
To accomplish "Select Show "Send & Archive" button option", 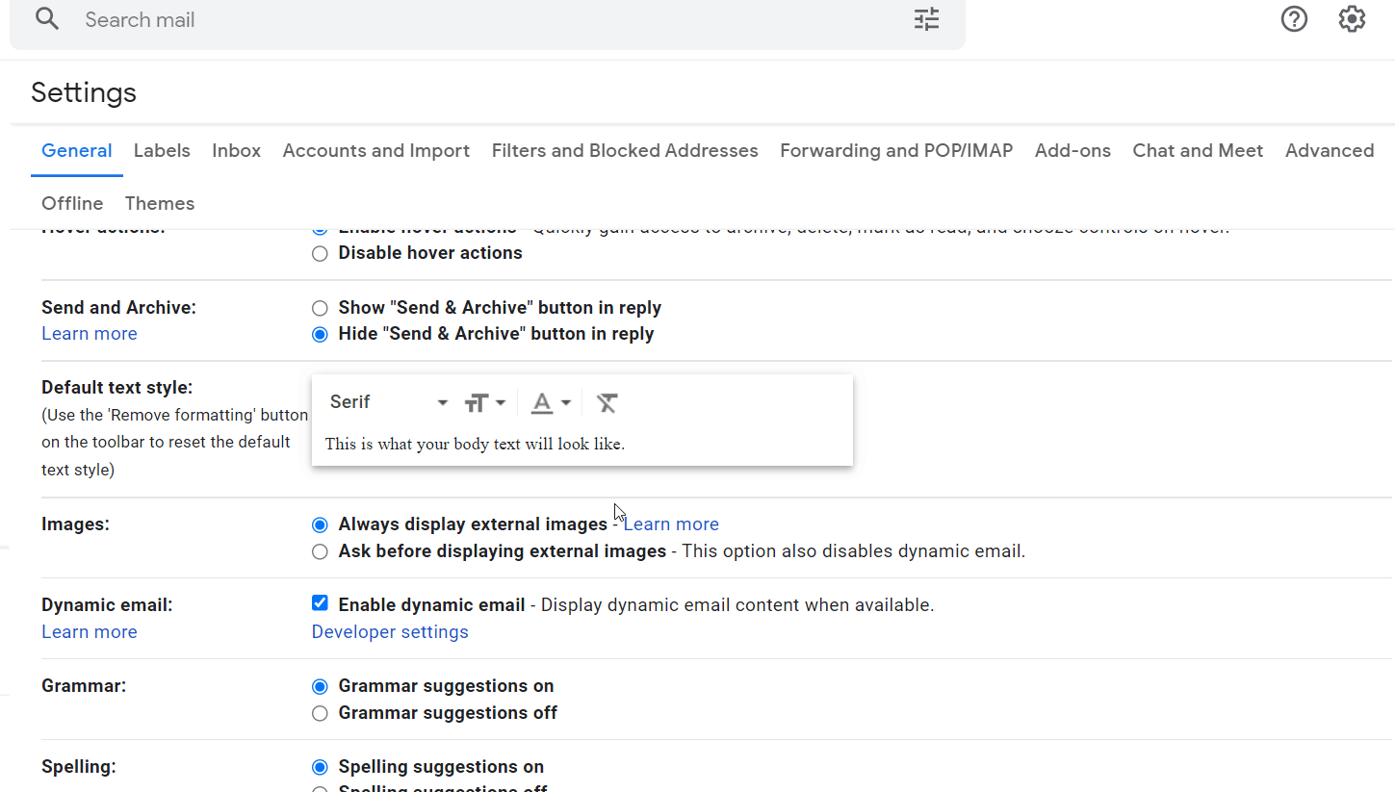I will tap(320, 309).
